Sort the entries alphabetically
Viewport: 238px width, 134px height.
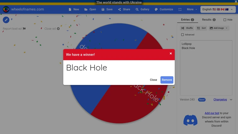click(201, 28)
